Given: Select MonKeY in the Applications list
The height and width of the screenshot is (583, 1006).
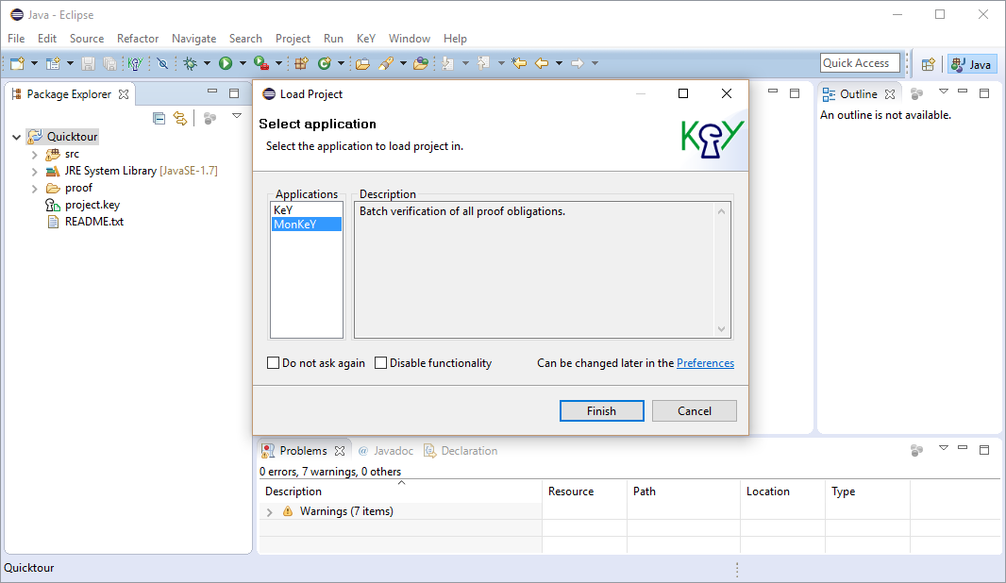Looking at the screenshot, I should click(306, 225).
